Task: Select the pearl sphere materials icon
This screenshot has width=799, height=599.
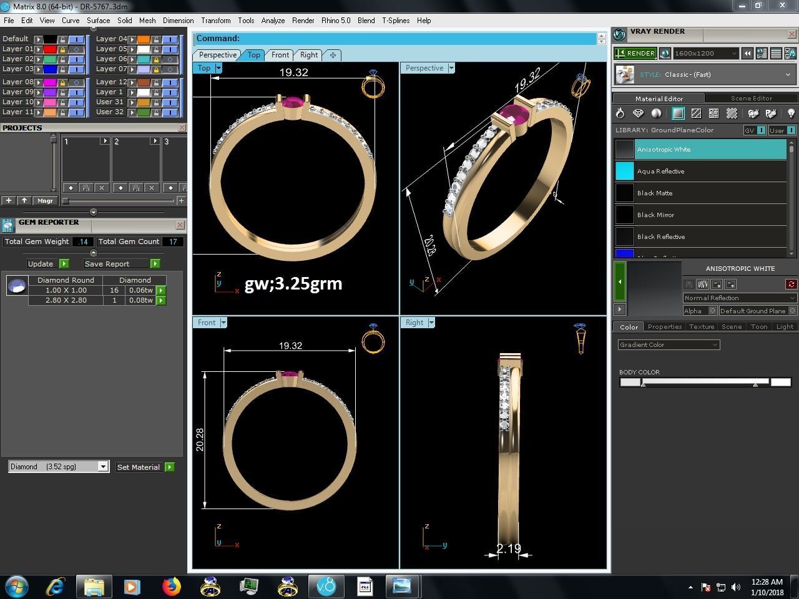Action: click(656, 114)
